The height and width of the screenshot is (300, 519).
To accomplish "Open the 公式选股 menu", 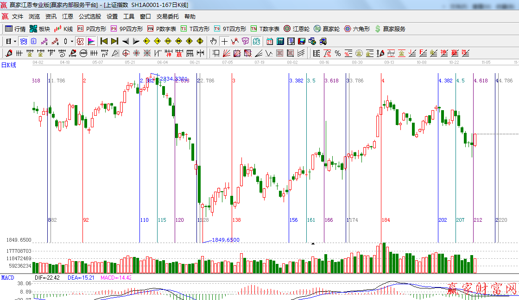I will tap(89, 17).
